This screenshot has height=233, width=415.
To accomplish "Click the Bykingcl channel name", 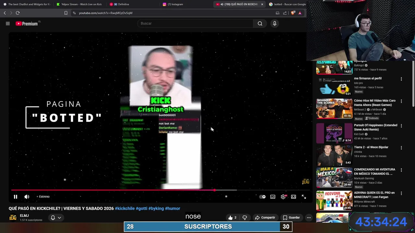I will click(359, 65).
